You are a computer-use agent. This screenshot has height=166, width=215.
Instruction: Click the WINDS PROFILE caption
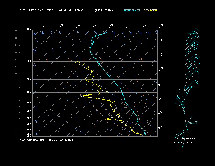[185, 139]
